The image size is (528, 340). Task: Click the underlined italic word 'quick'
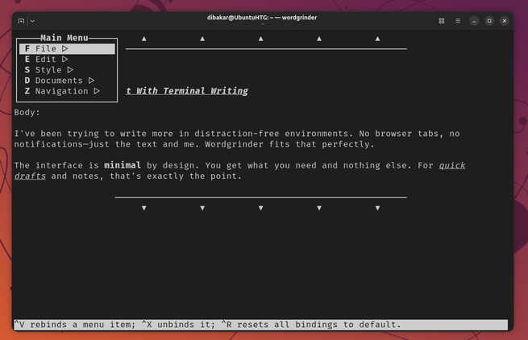(452, 165)
